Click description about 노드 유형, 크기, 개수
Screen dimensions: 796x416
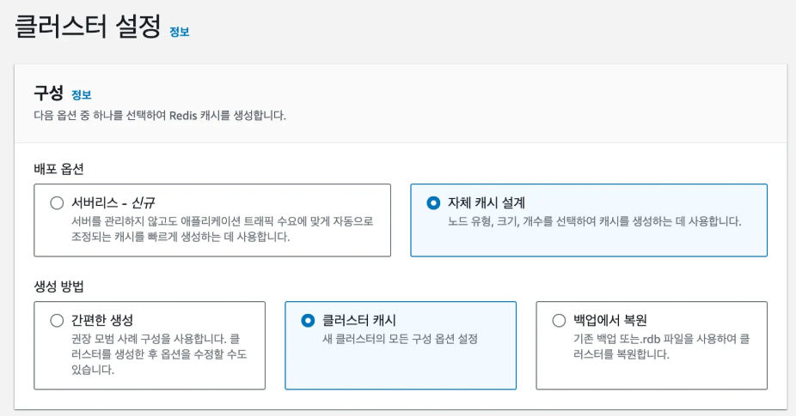point(595,221)
